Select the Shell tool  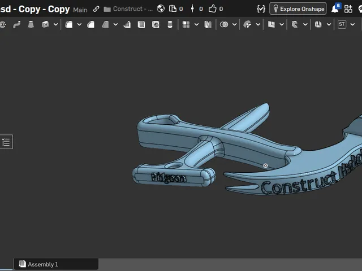(x=141, y=24)
